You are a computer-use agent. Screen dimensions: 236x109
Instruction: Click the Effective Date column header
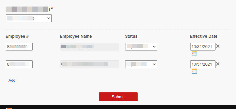[204, 36]
